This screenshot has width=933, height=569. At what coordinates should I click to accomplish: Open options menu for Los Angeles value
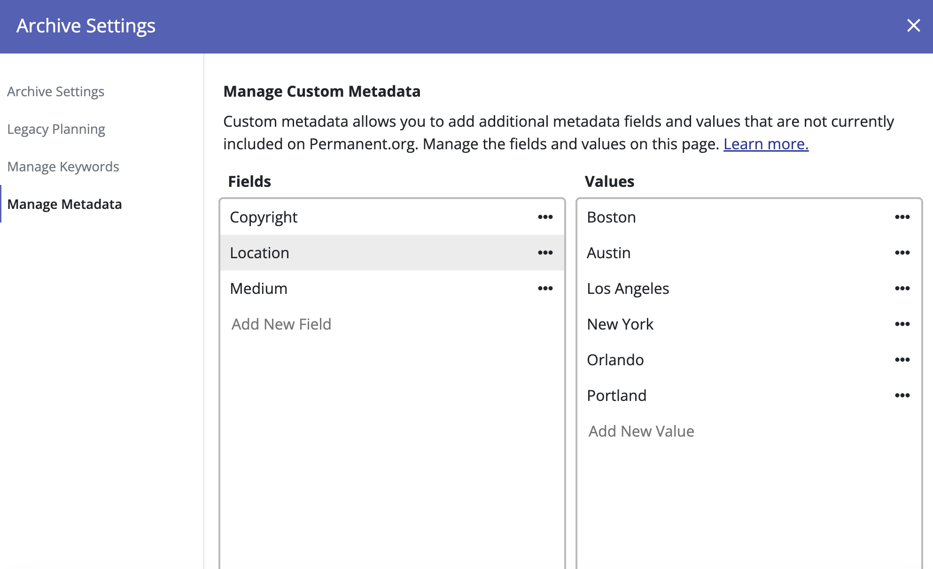902,288
